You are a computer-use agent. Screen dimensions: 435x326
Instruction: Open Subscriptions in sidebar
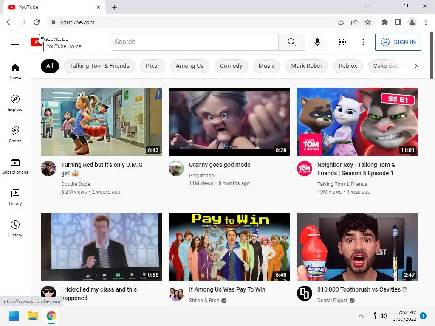tap(15, 166)
